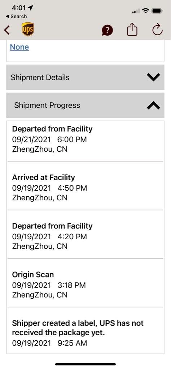This screenshot has height=369, width=171.
Task: Tap the battery indicator in the status bar
Action: click(x=157, y=10)
